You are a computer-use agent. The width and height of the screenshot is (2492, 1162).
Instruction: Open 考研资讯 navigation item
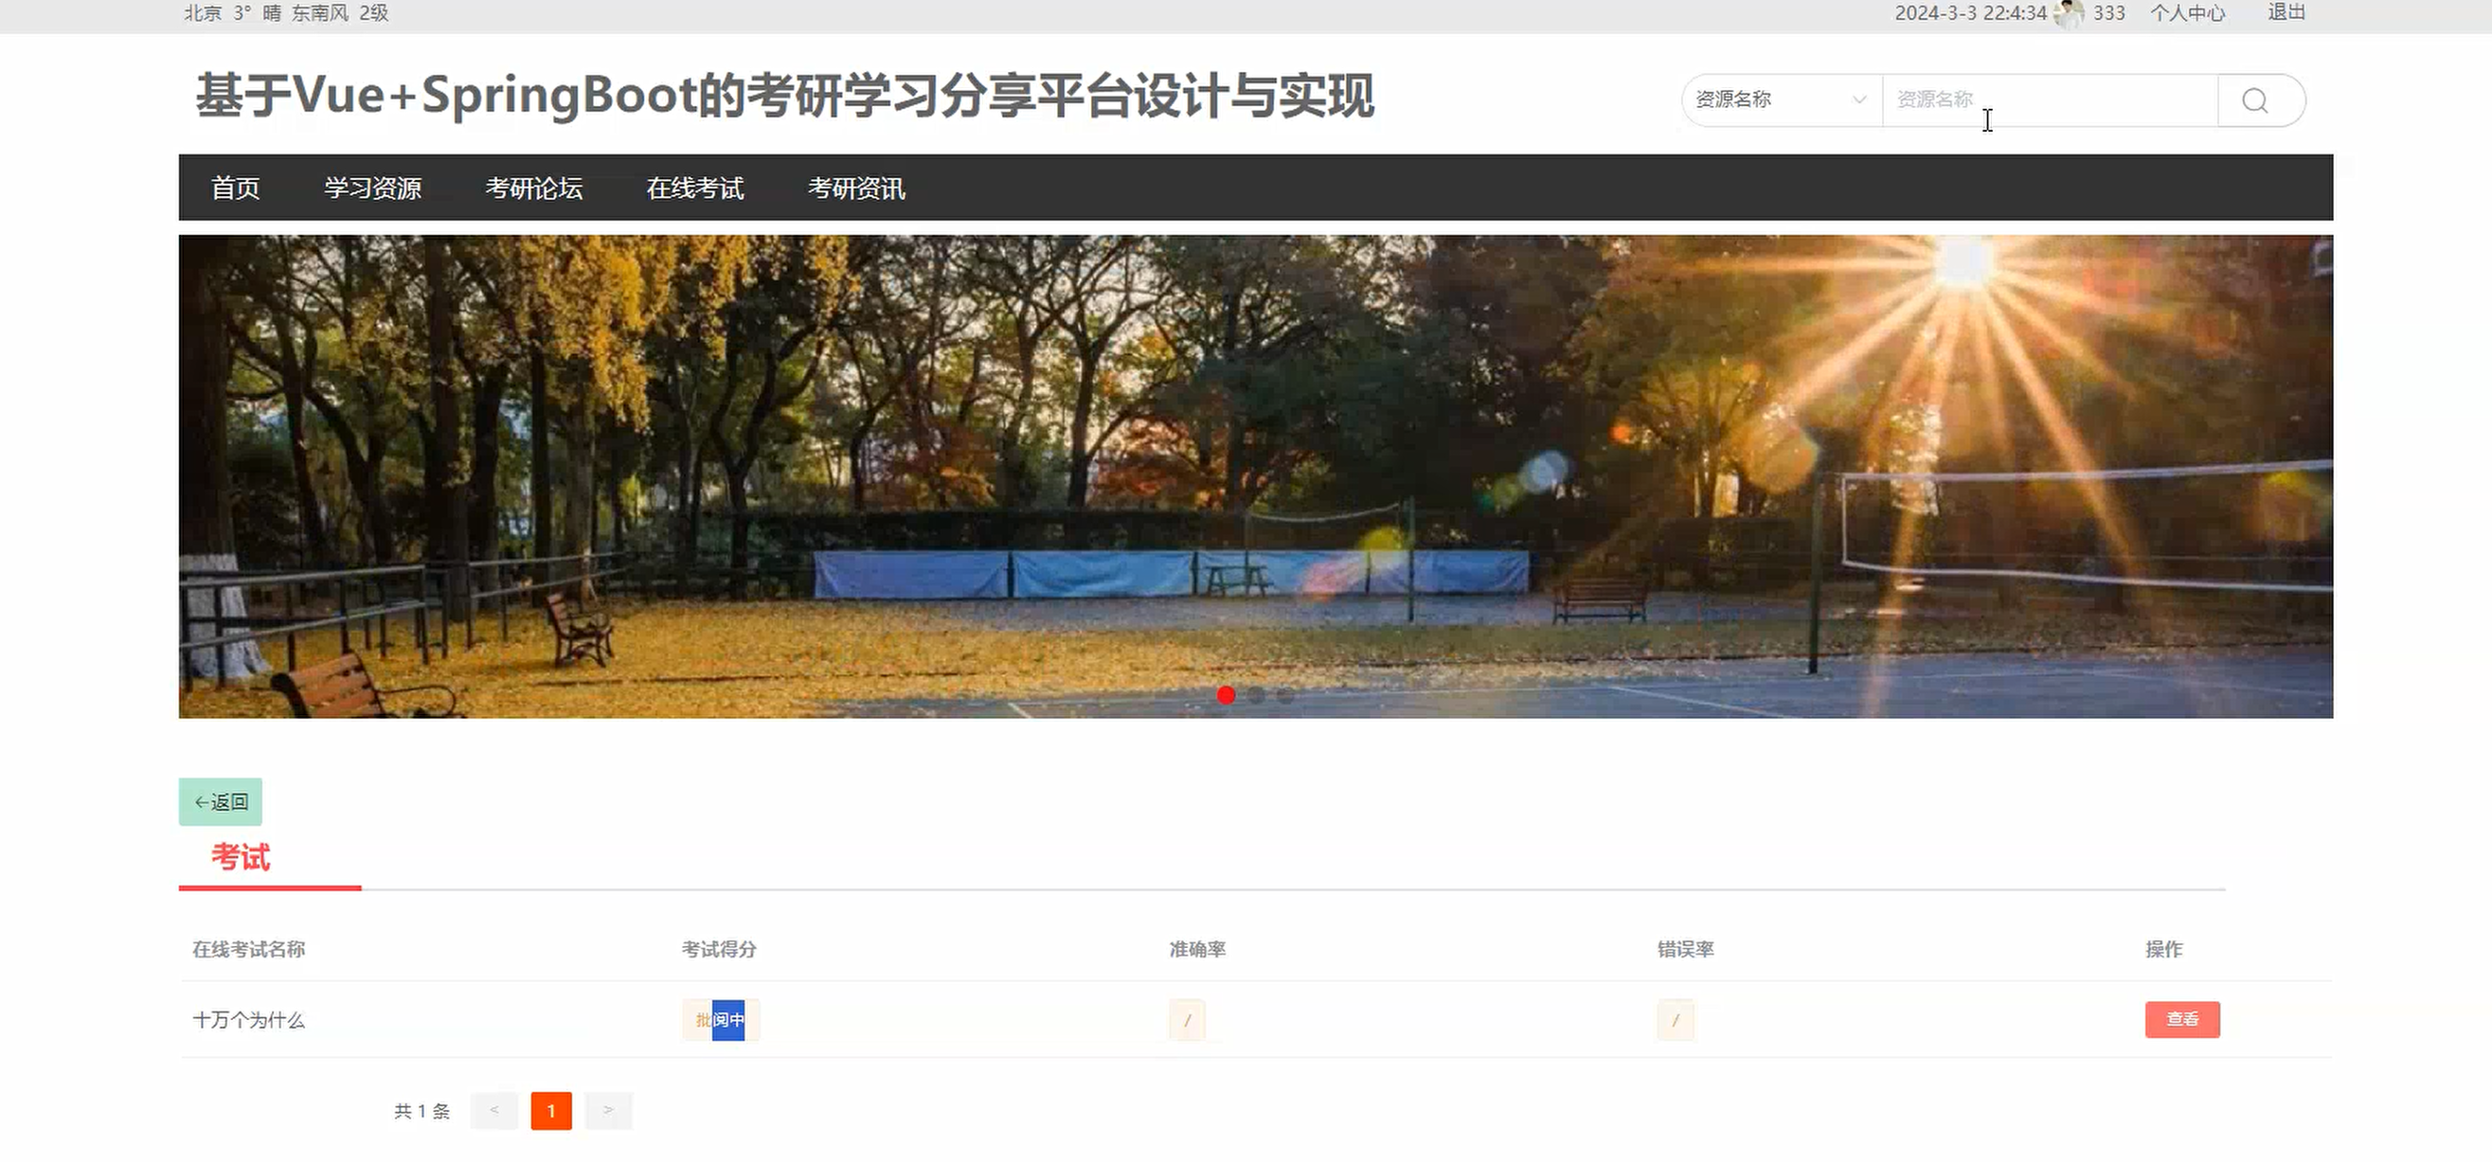tap(856, 188)
